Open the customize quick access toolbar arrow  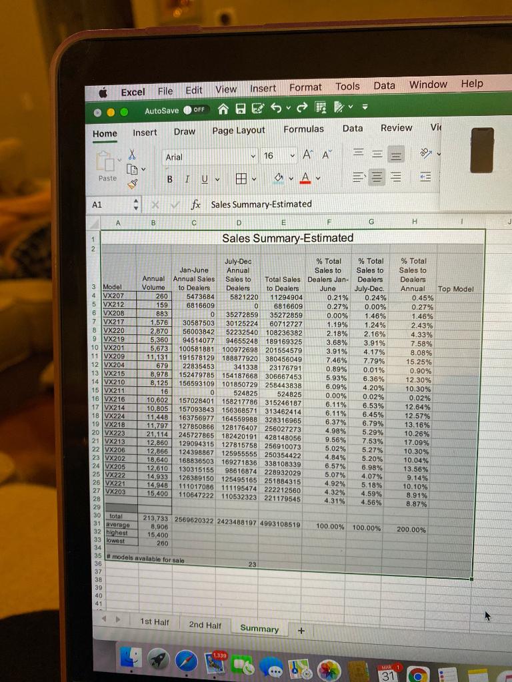point(365,106)
